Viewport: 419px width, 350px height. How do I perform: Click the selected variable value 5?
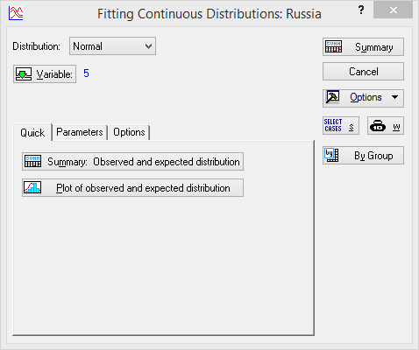click(x=86, y=73)
